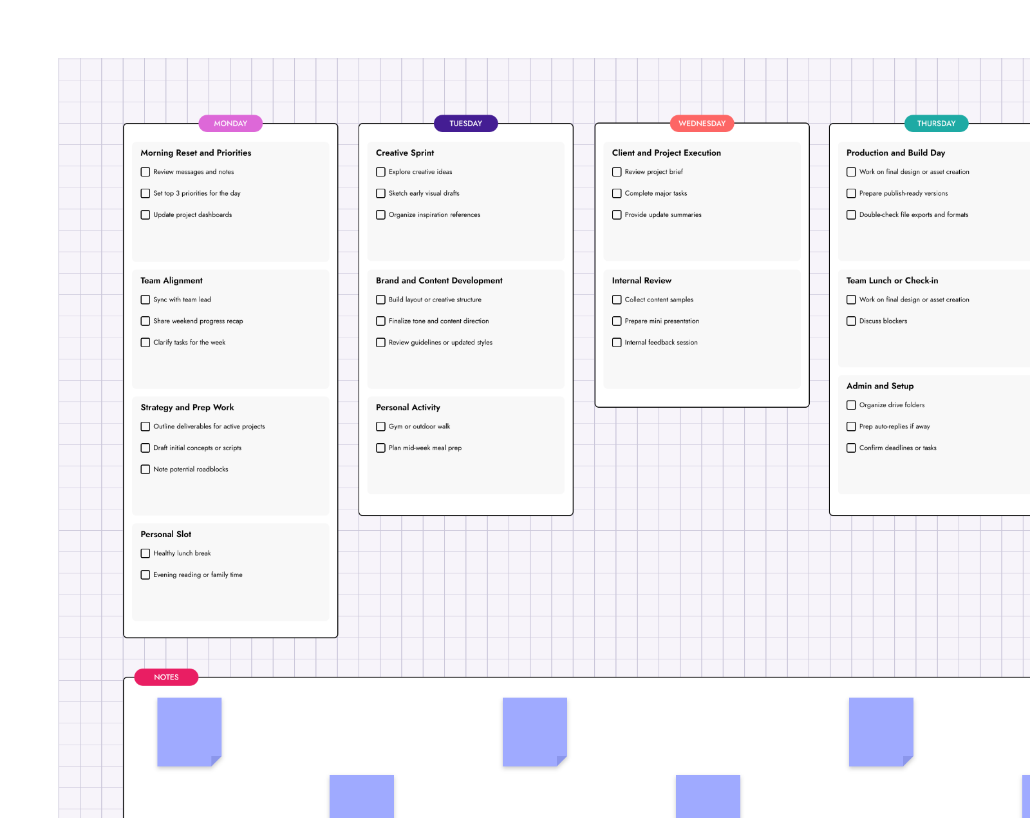The width and height of the screenshot is (1030, 818).
Task: Mark 'Explore creative ideas' as done
Action: (380, 172)
